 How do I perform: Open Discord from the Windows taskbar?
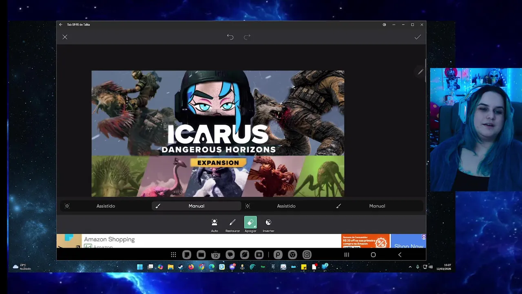click(x=232, y=267)
